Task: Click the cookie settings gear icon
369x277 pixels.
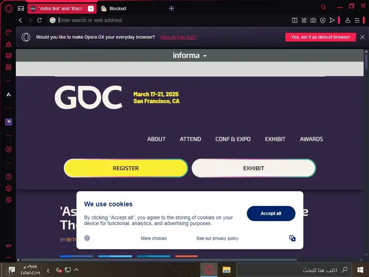Action: 87,238
